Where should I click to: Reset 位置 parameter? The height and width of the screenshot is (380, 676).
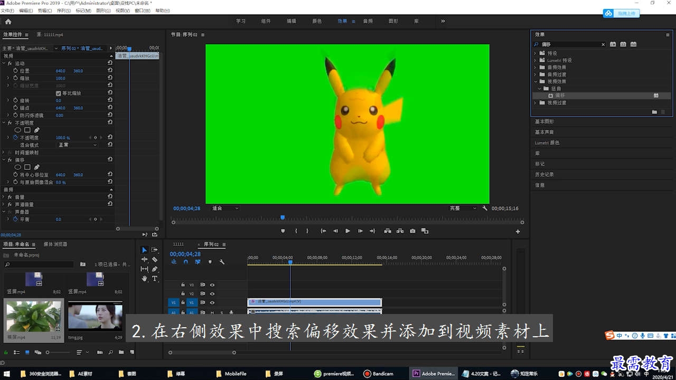point(110,71)
